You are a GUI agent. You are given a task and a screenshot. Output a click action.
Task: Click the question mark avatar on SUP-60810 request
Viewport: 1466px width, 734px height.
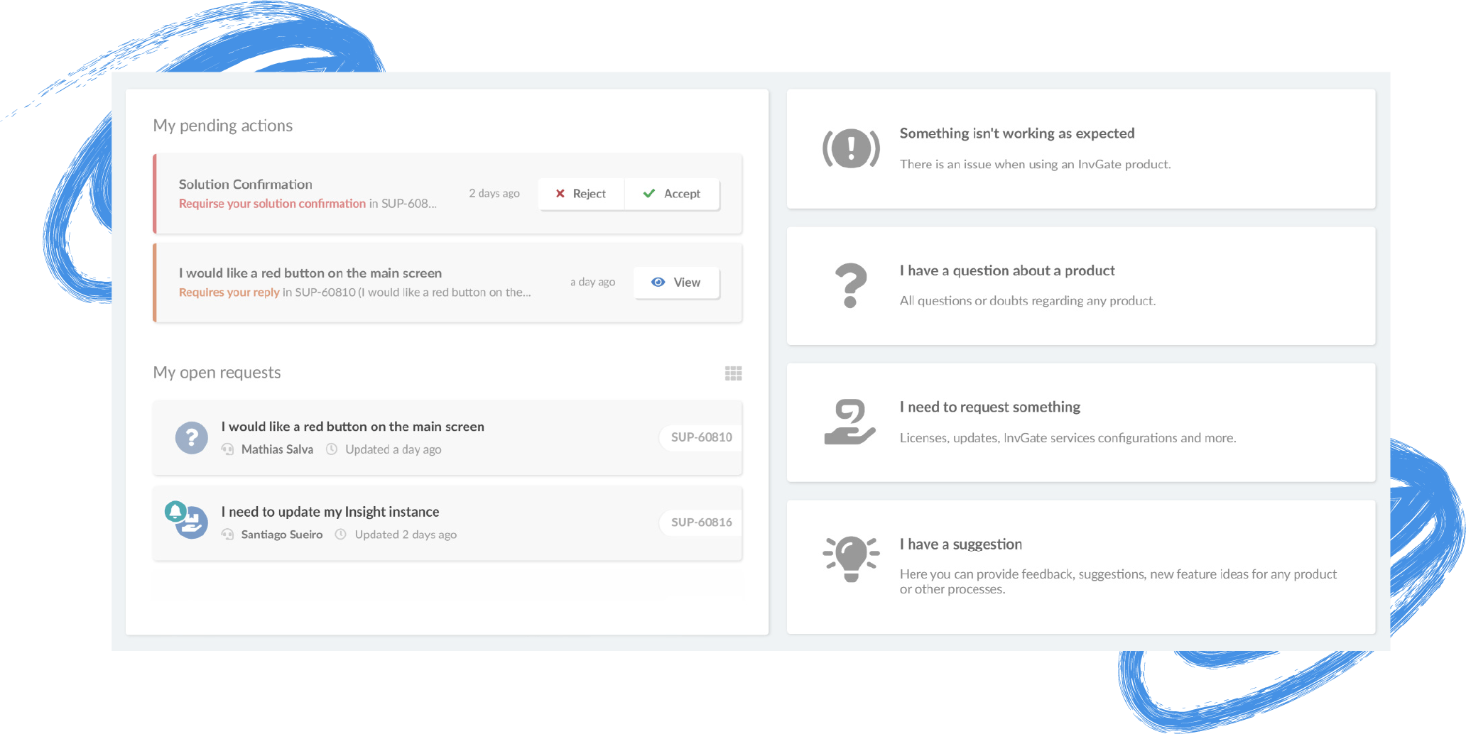point(190,437)
